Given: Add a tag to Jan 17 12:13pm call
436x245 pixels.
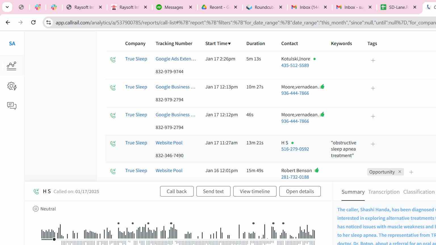Looking at the screenshot, I should (373, 88).
